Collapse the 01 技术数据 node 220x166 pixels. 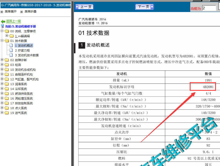(x=2, y=40)
